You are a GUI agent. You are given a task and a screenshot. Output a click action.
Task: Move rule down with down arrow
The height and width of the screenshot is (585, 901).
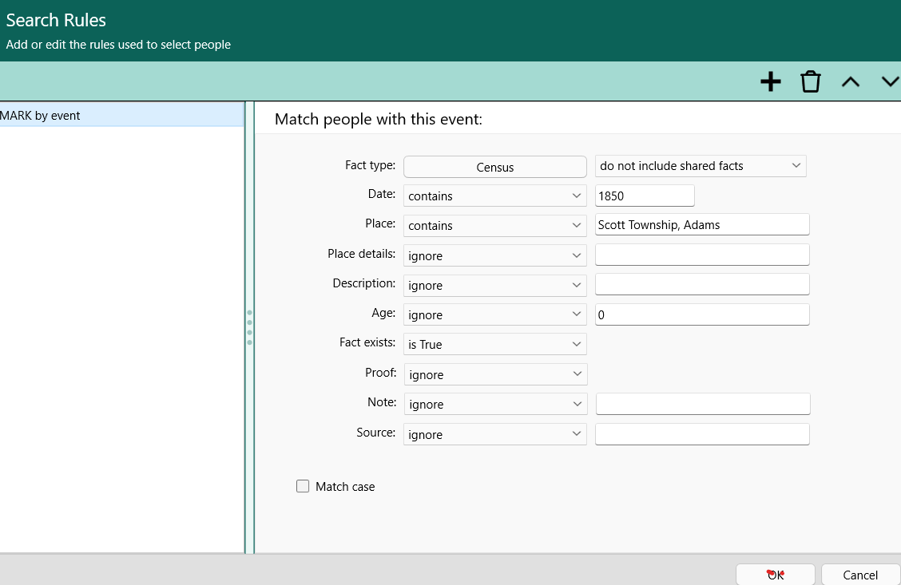pos(889,81)
